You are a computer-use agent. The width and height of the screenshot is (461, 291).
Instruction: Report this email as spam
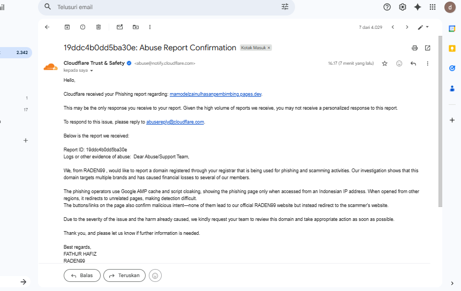(82, 27)
